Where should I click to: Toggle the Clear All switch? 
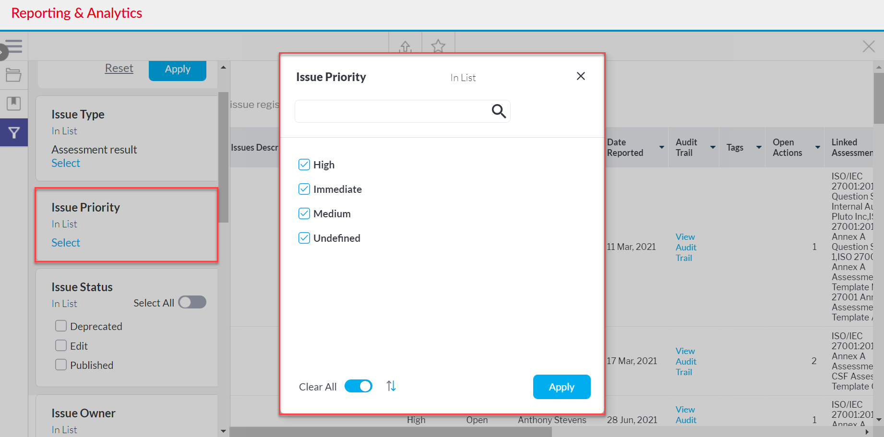point(358,386)
